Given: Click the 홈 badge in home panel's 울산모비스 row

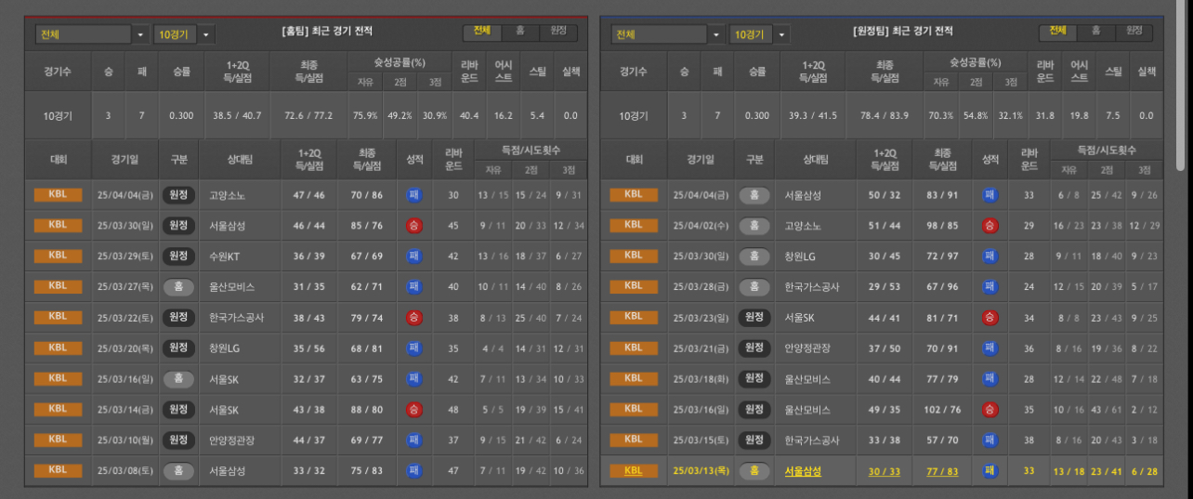Looking at the screenshot, I should point(178,287).
